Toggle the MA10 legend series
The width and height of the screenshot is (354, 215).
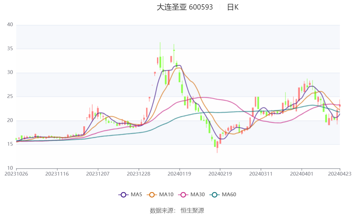pyautogui.click(x=160, y=194)
